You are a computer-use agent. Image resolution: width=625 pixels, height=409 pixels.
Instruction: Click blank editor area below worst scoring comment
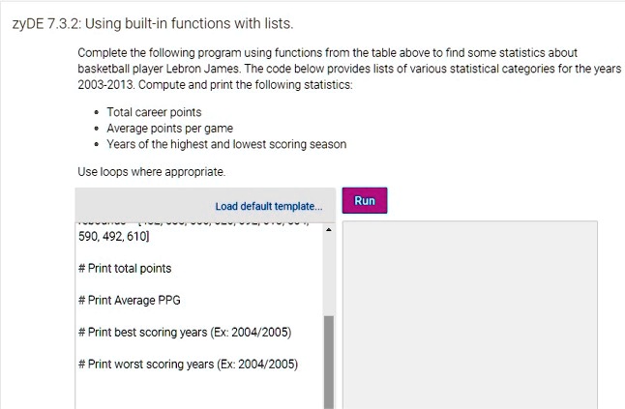pos(199,393)
